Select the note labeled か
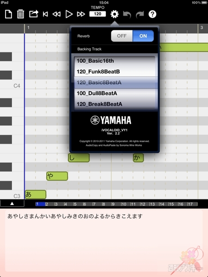 coord(138,158)
